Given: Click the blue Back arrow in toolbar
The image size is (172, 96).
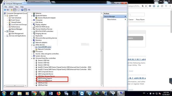Looking at the screenshot, I should click(x=5, y=10).
